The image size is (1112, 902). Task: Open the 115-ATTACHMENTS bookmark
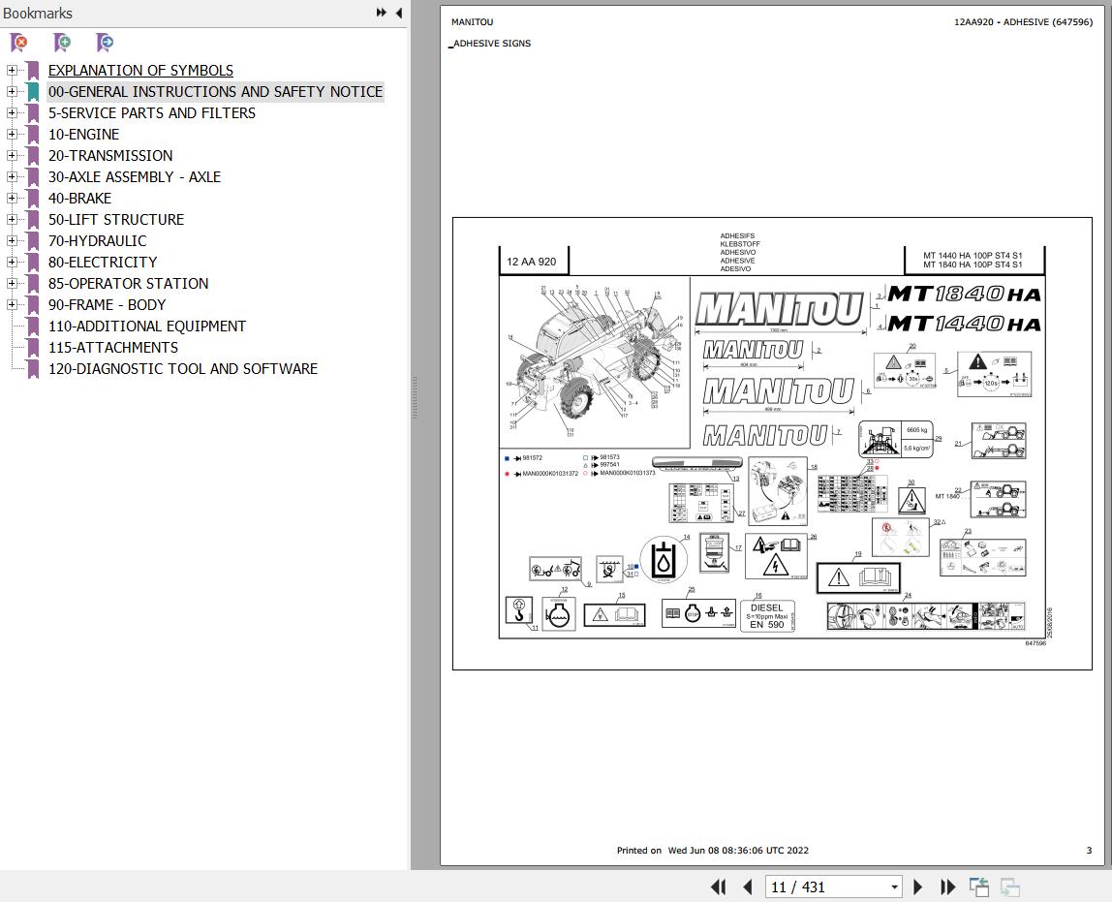click(113, 347)
